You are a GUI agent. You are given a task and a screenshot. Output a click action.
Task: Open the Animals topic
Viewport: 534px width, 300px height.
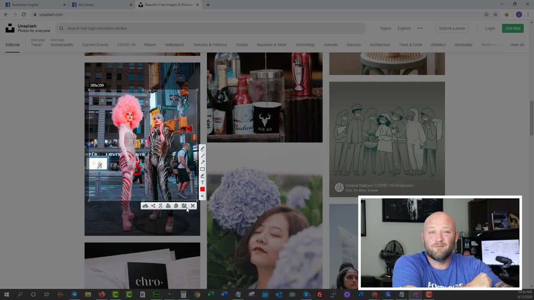tap(331, 45)
